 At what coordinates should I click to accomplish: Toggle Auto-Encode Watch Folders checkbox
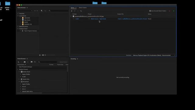150,11
